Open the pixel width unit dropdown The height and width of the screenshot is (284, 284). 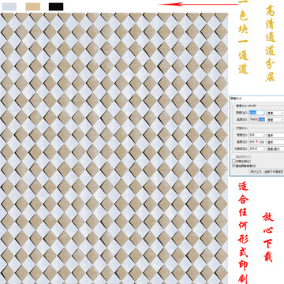tap(275, 113)
